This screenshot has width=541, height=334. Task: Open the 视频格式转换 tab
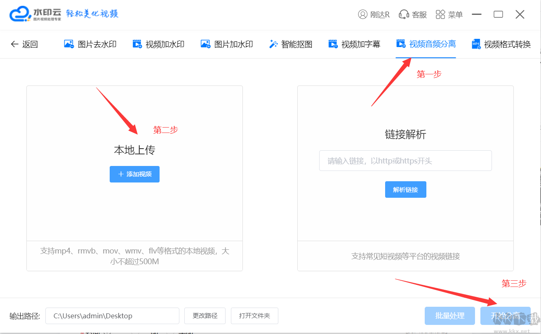pos(501,44)
